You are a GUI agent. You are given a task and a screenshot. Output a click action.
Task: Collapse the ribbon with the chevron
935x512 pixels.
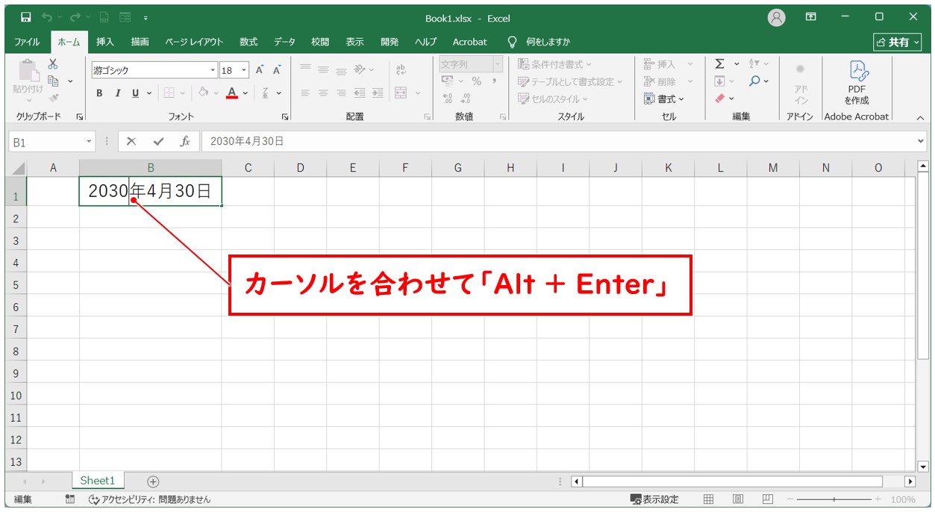coord(920,117)
